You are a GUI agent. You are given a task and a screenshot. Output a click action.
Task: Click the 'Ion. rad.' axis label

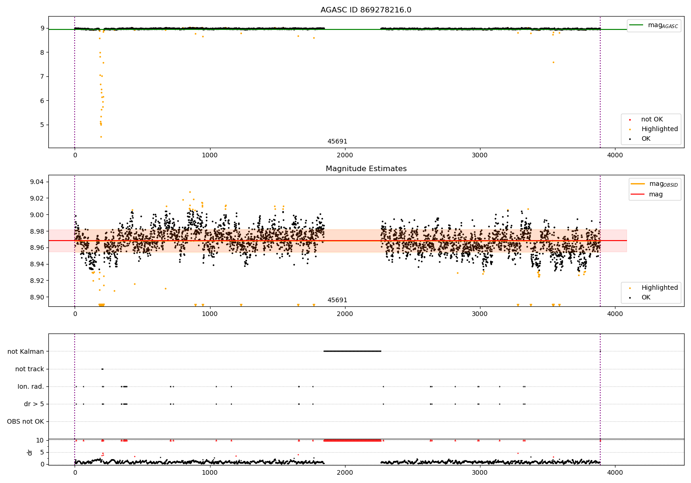click(x=31, y=386)
